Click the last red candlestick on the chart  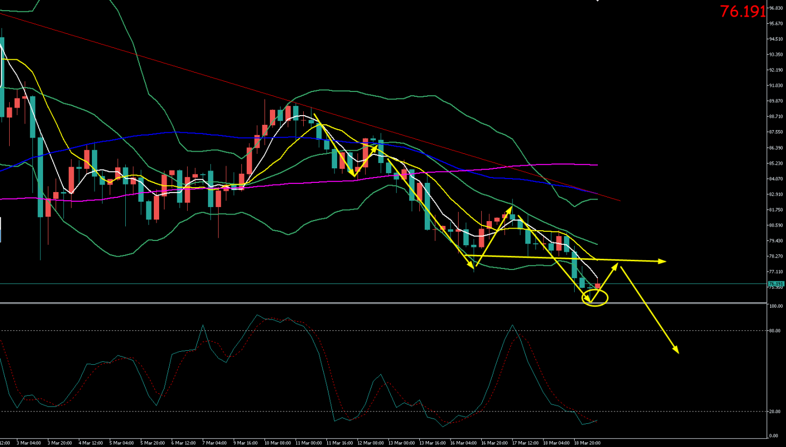click(597, 286)
